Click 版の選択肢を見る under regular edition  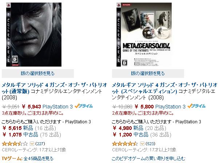pyautogui.click(x=38, y=73)
